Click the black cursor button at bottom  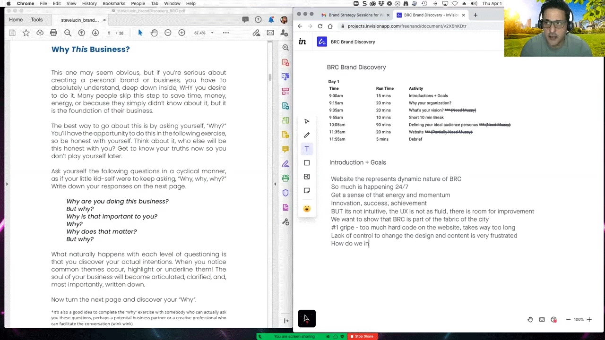click(307, 319)
